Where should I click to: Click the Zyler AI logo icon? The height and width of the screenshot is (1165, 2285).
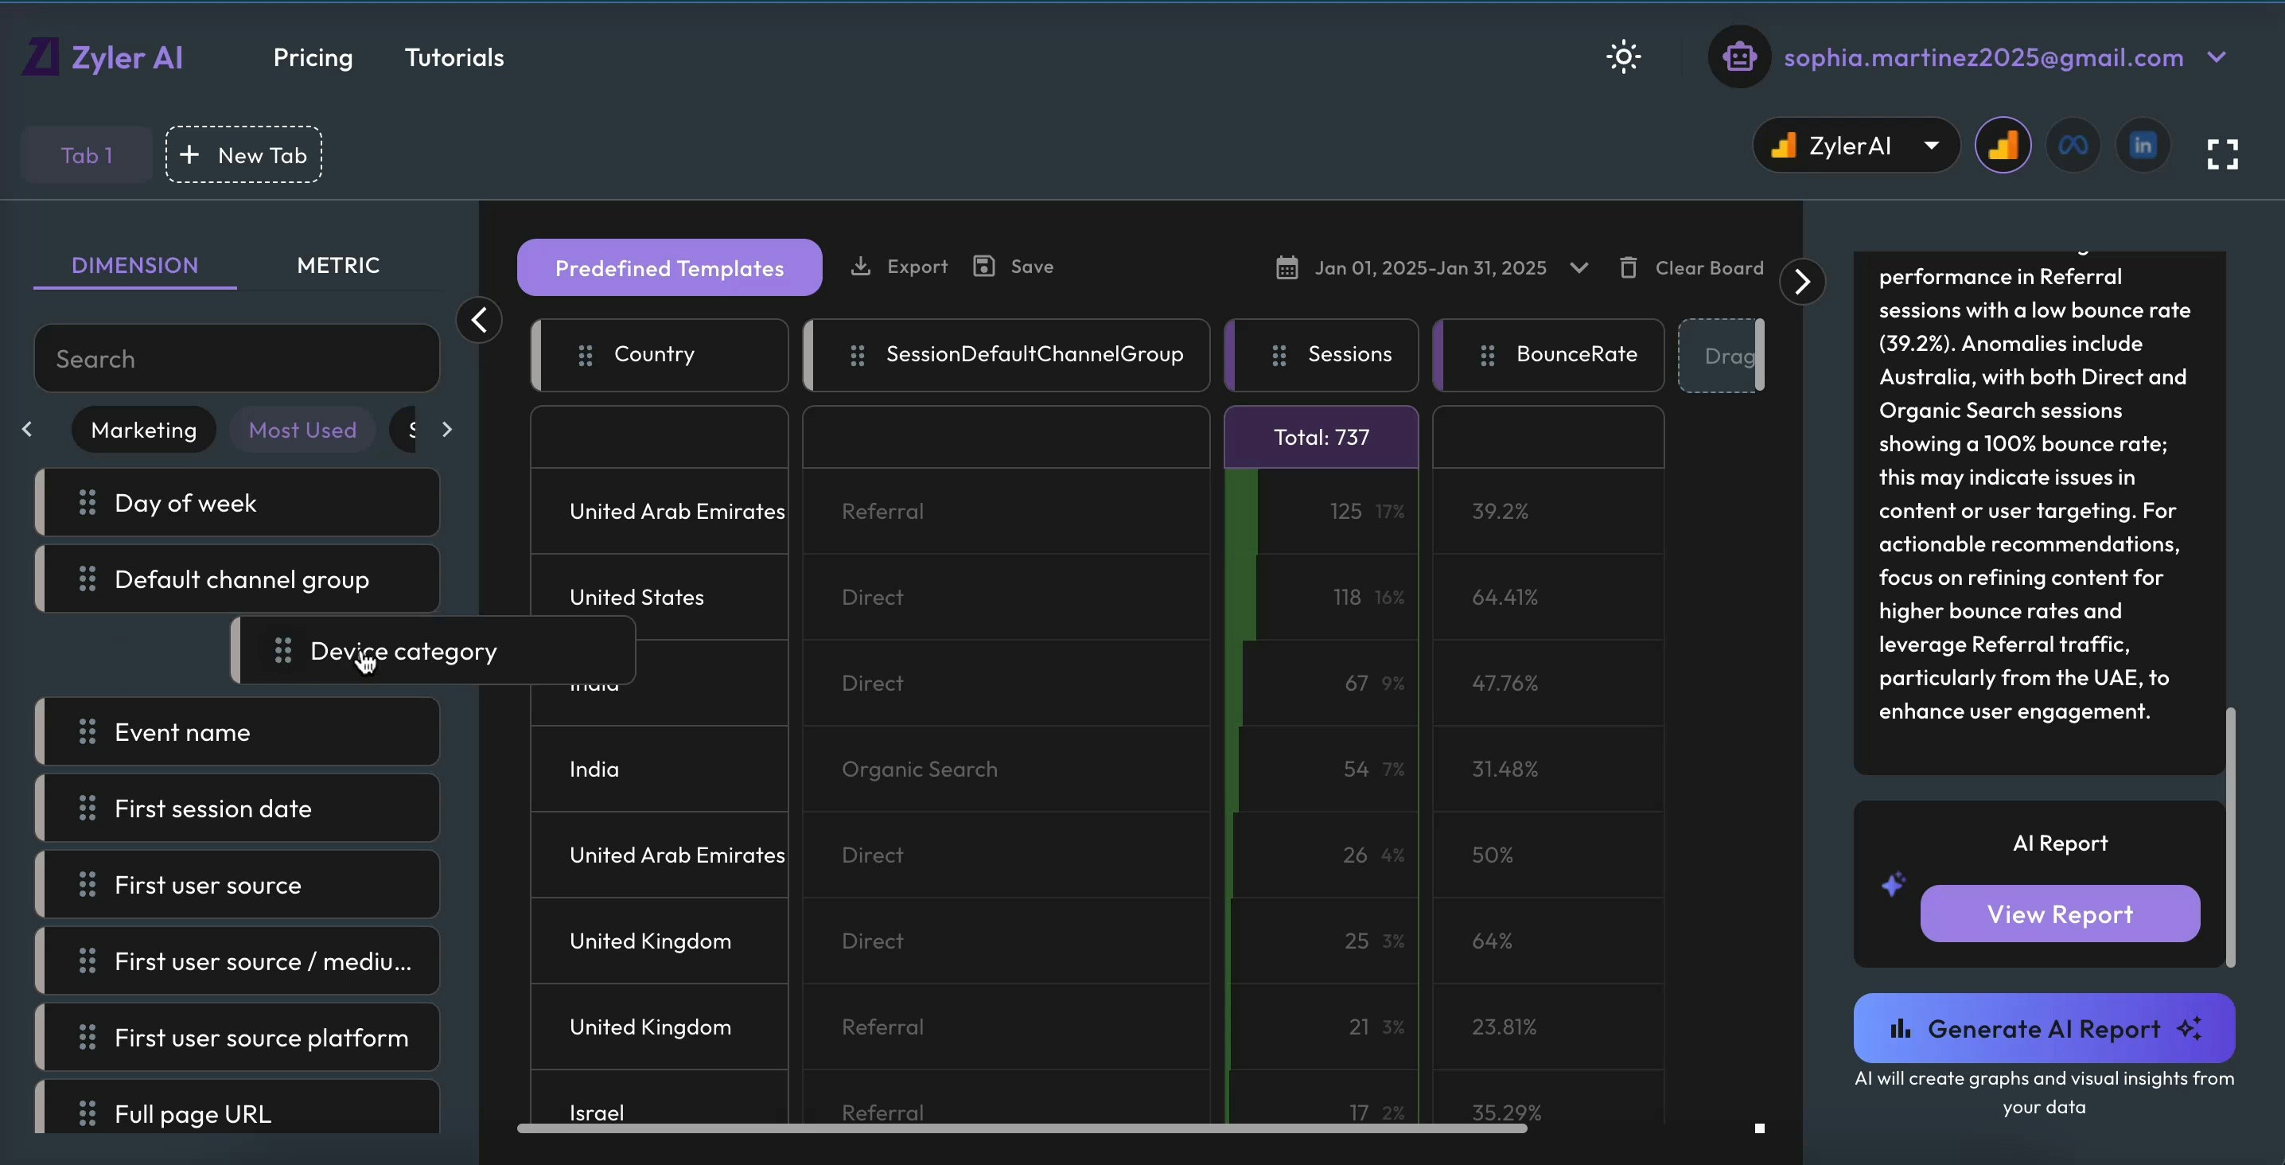[x=39, y=55]
